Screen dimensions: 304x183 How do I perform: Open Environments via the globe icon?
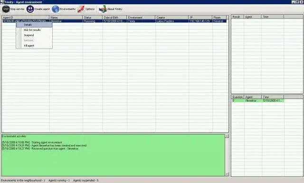(x=56, y=9)
